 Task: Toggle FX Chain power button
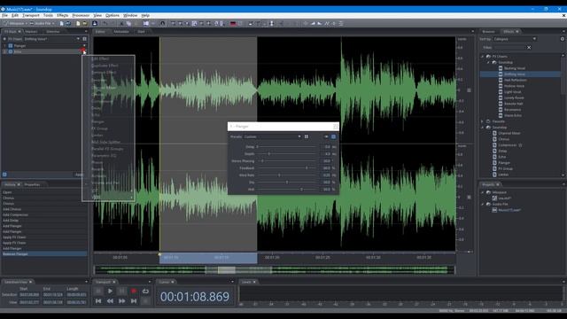4,39
